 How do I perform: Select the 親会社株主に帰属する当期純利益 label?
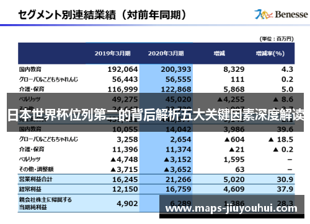[x=45, y=204]
